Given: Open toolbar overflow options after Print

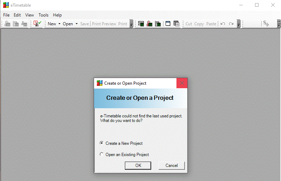Looking at the screenshot, I should [131, 24].
